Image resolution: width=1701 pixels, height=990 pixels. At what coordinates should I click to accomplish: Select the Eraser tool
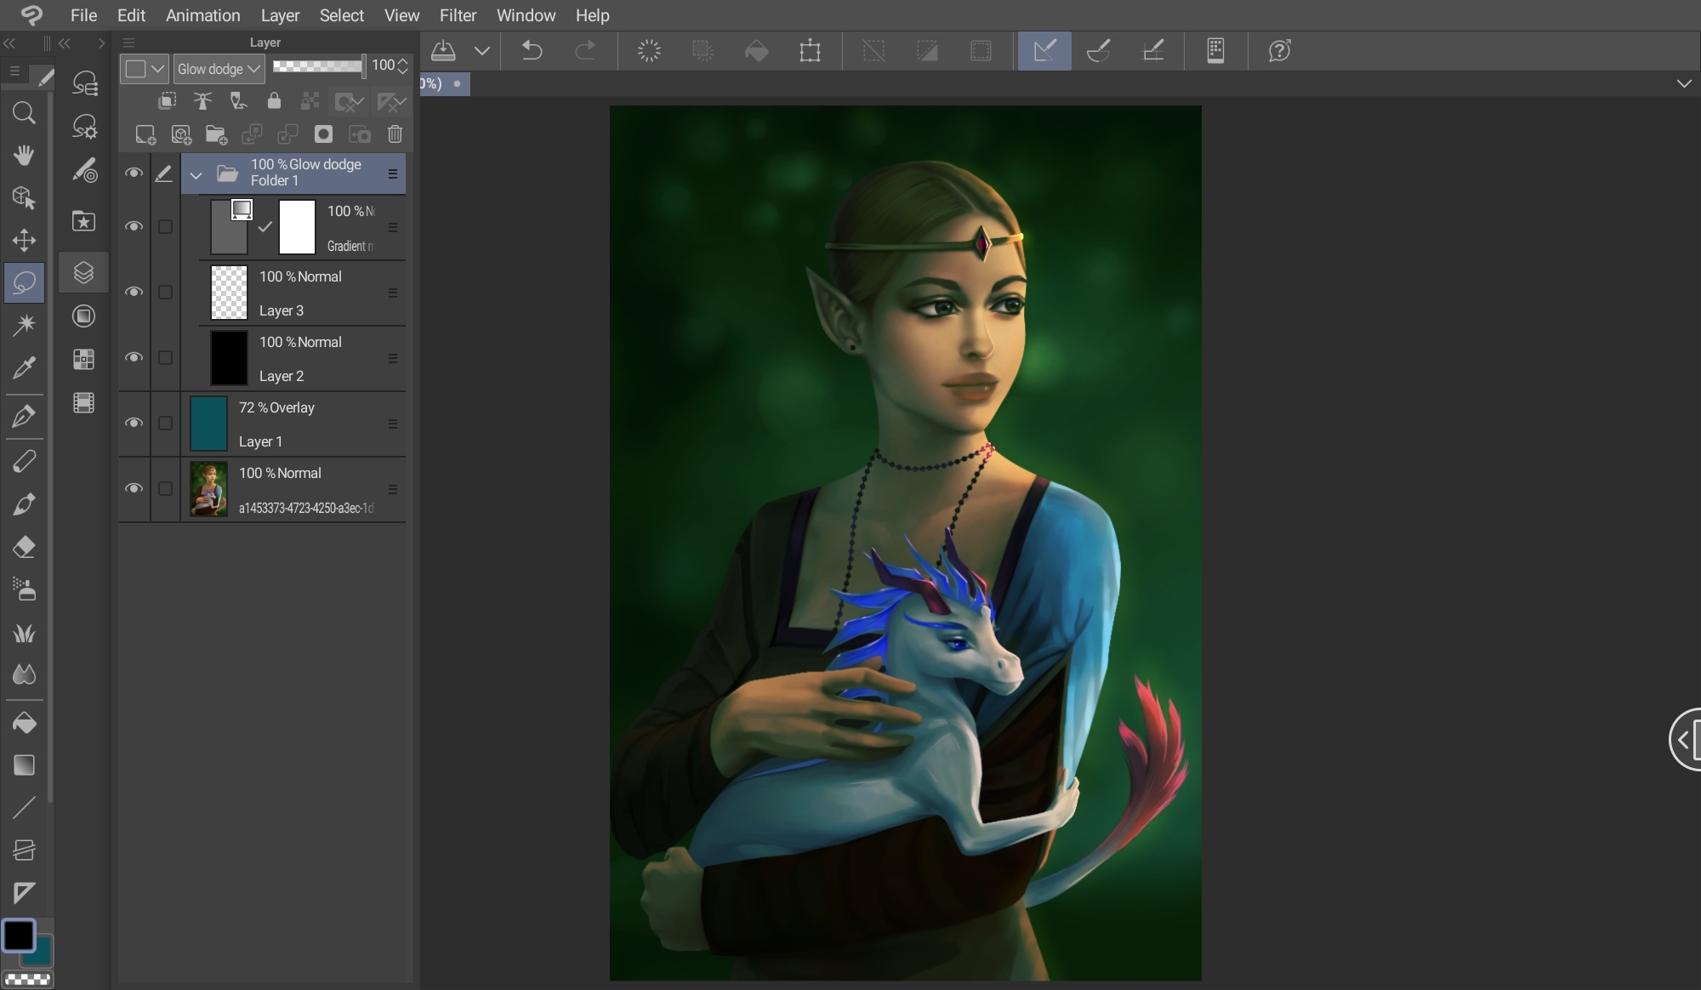click(x=24, y=547)
